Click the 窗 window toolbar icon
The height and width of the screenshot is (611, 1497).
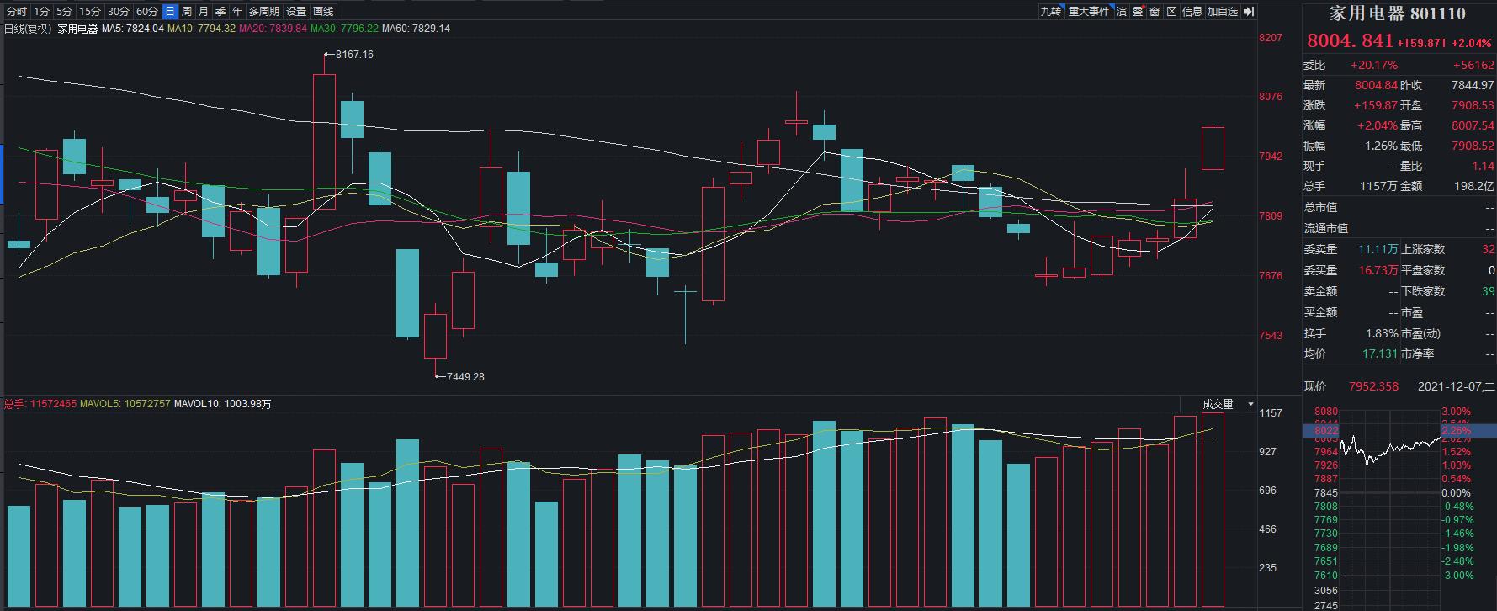pos(1155,11)
